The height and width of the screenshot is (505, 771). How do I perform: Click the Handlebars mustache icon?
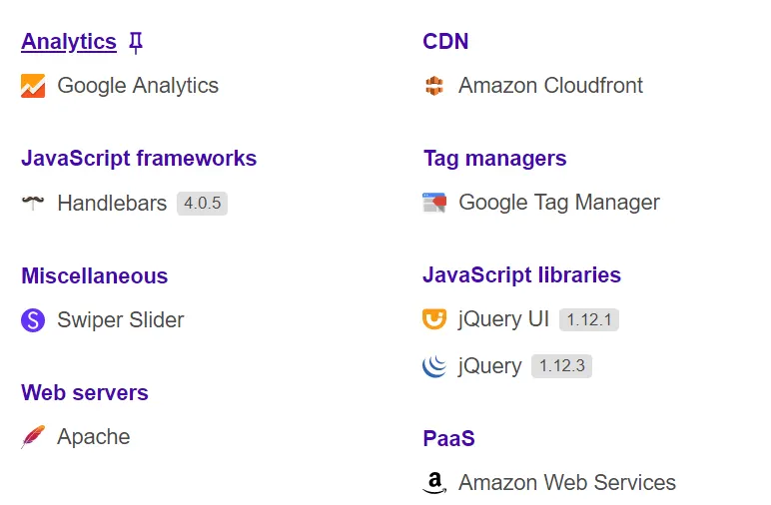33,203
